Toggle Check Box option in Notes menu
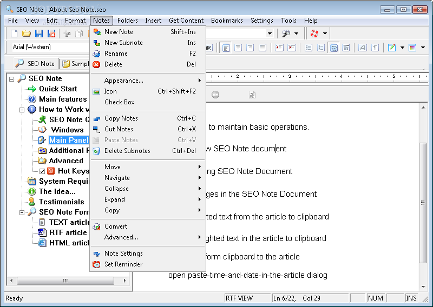The image size is (433, 307). pyautogui.click(x=148, y=102)
